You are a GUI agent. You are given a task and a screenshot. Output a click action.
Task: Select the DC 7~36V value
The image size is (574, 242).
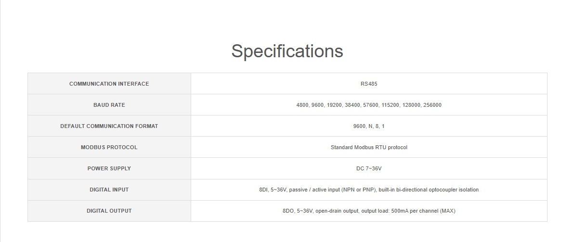coord(369,168)
